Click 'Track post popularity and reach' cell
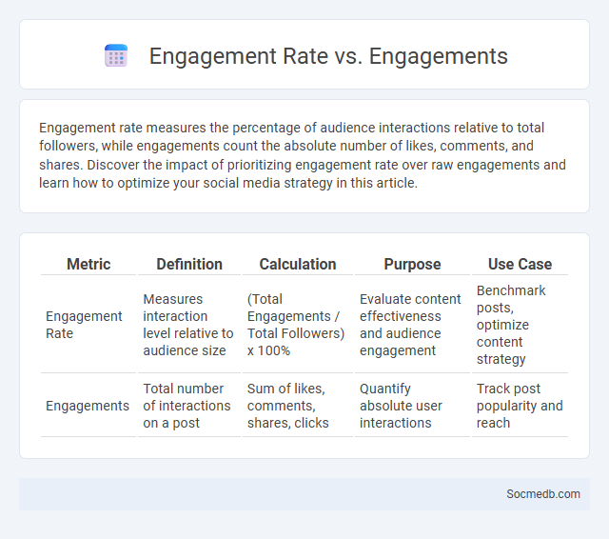 pyautogui.click(x=520, y=406)
